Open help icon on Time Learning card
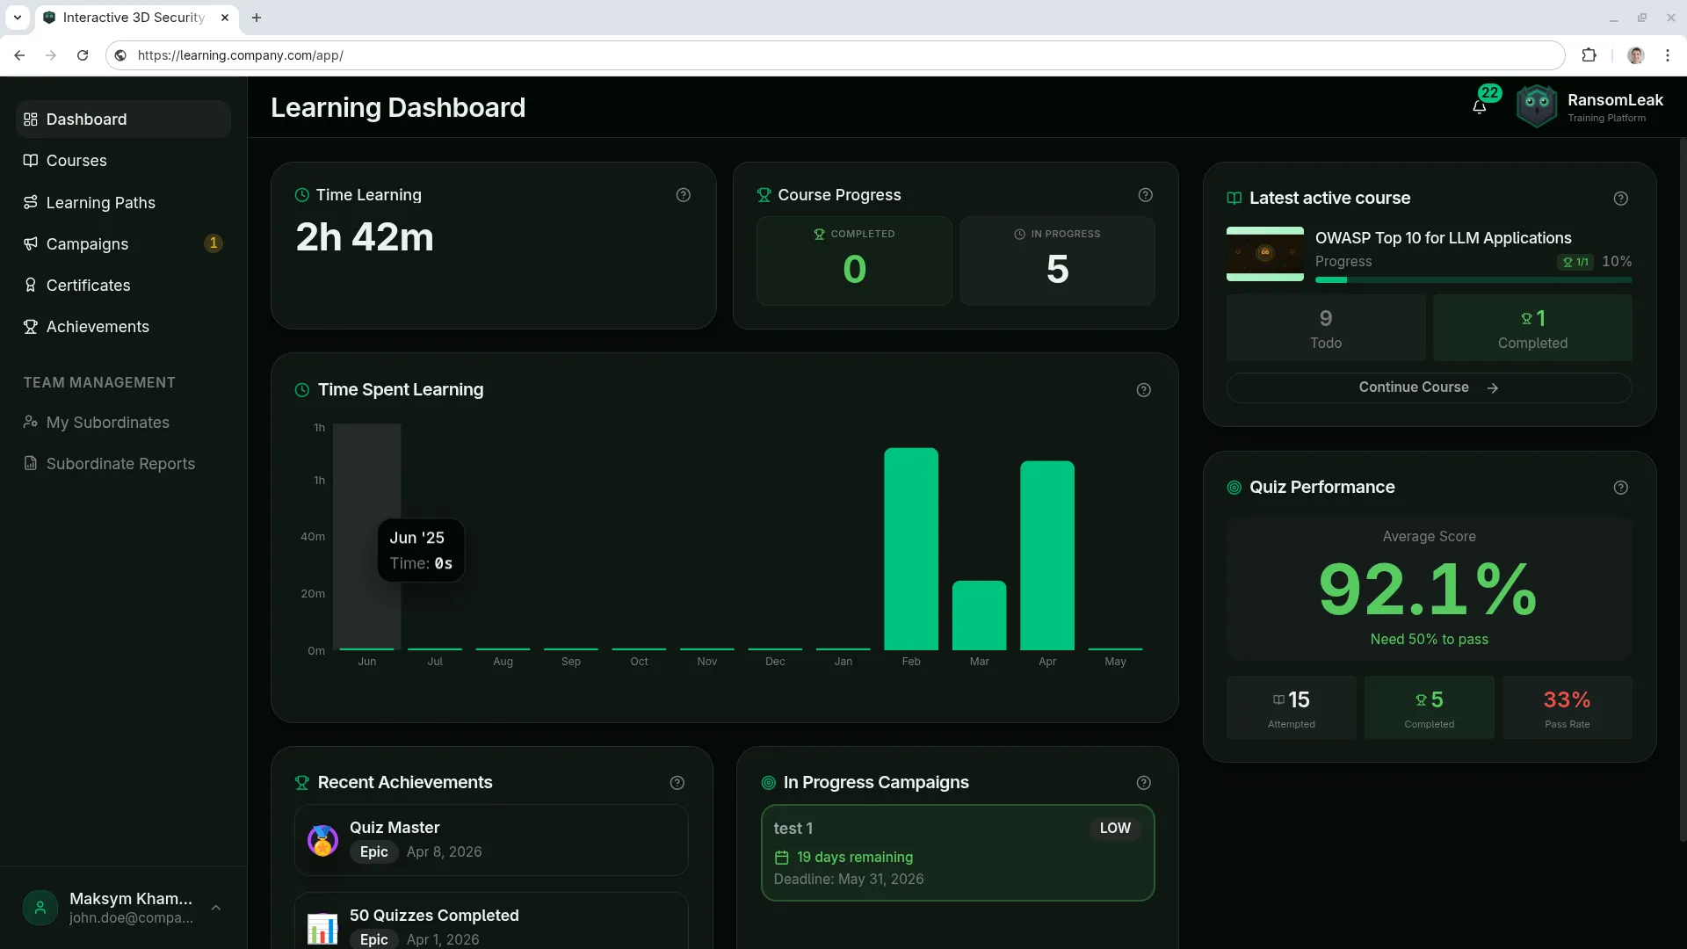Image resolution: width=1687 pixels, height=949 pixels. point(684,195)
